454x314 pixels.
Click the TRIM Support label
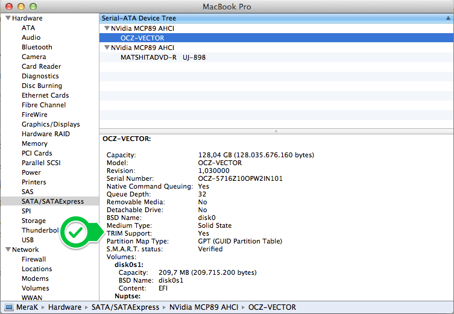129,234
